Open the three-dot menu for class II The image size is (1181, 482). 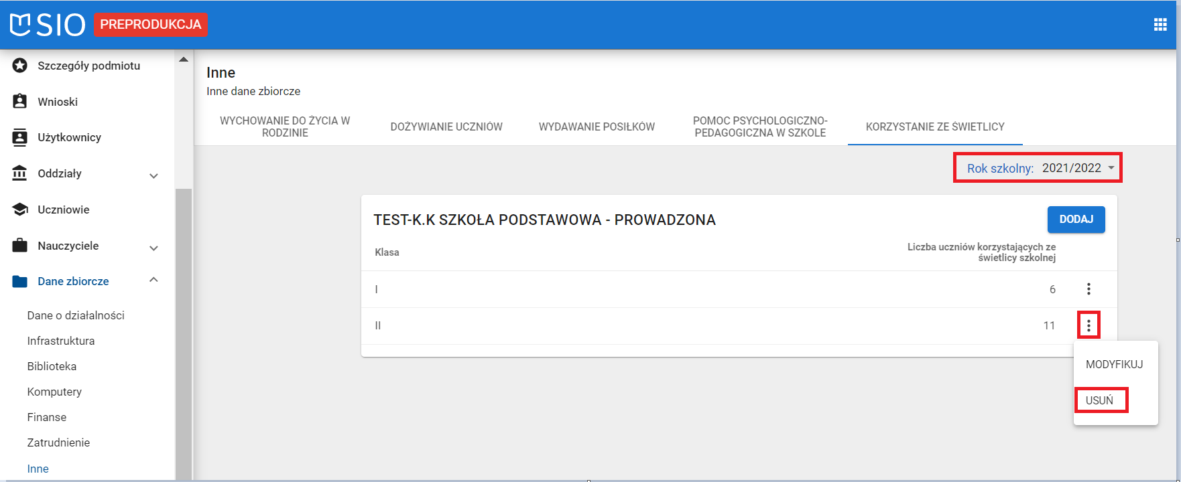(x=1089, y=325)
